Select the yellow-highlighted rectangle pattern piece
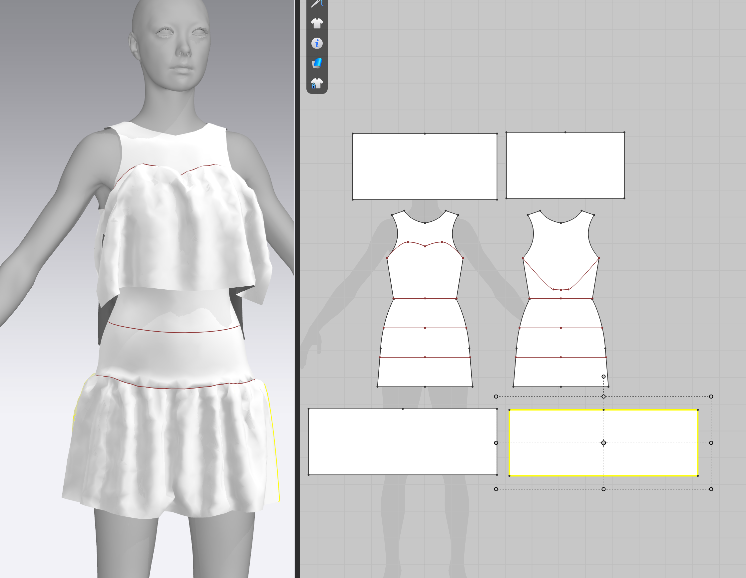746x578 pixels. (x=603, y=442)
